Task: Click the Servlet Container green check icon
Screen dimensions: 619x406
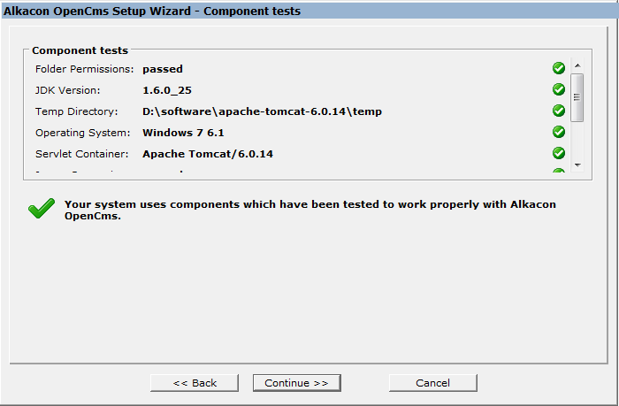Action: pos(559,153)
